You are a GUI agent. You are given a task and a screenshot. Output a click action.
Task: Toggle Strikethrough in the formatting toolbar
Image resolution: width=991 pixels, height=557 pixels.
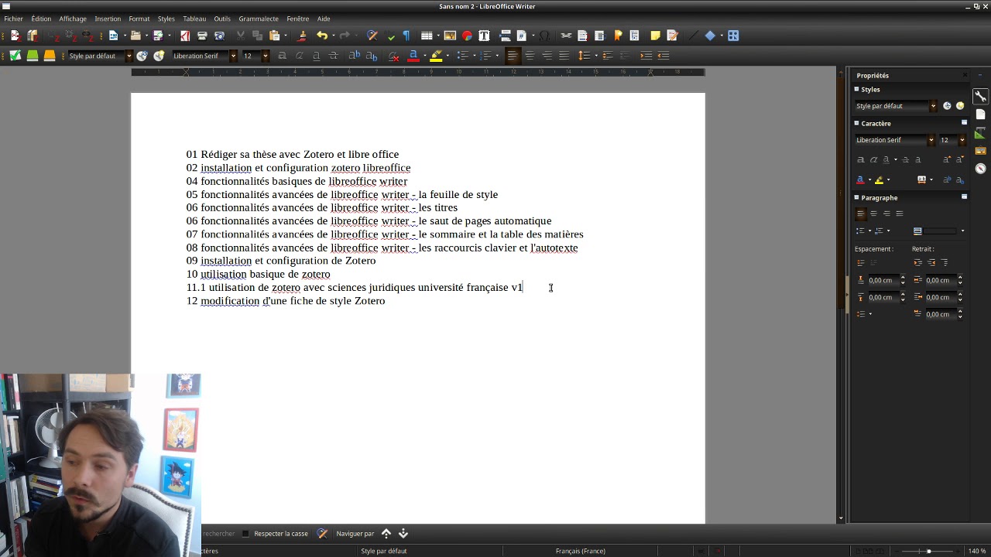coord(333,56)
